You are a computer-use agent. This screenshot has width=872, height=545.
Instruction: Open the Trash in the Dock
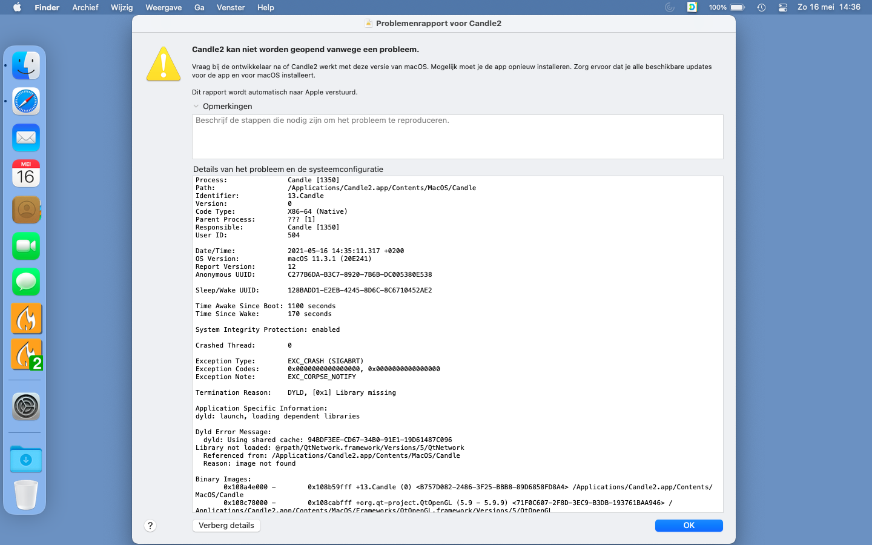[x=26, y=495]
